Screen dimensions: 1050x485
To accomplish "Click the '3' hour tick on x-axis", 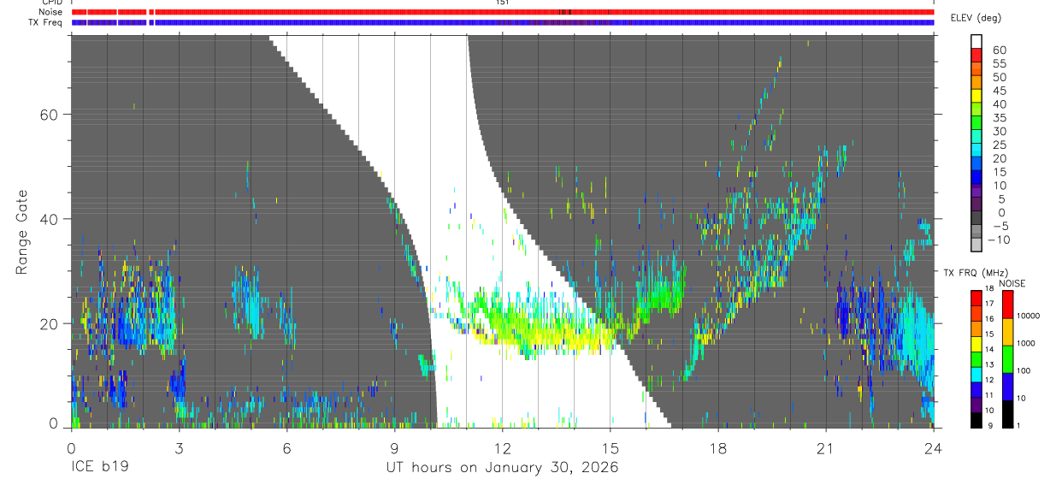I will (x=179, y=447).
